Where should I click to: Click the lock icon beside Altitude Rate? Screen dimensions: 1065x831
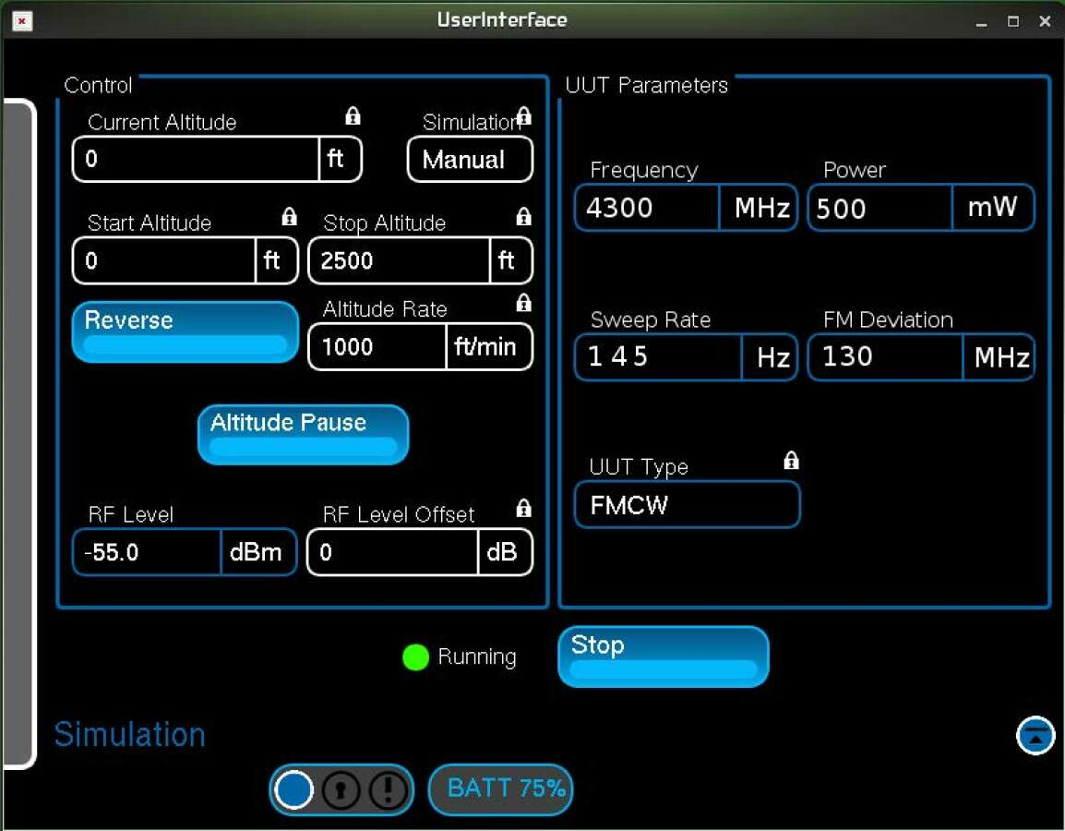(523, 302)
